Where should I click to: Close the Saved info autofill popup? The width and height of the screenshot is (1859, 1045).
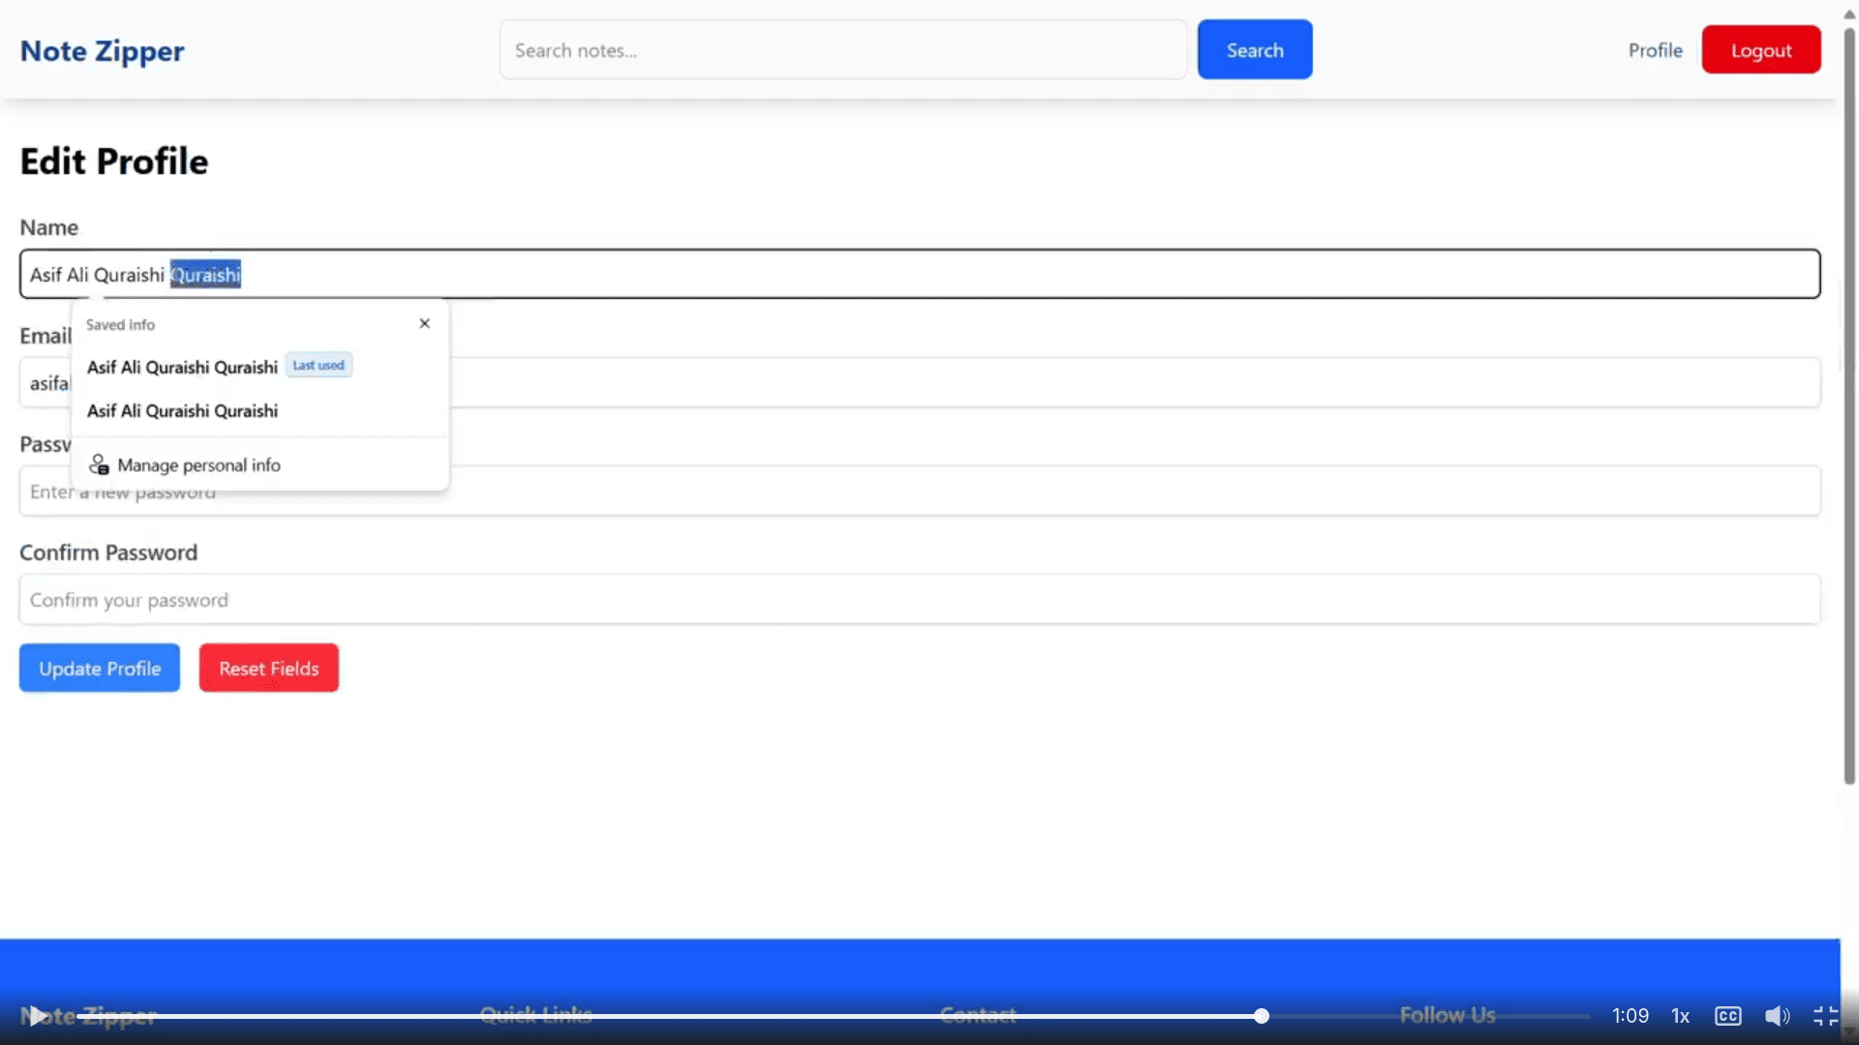[424, 323]
